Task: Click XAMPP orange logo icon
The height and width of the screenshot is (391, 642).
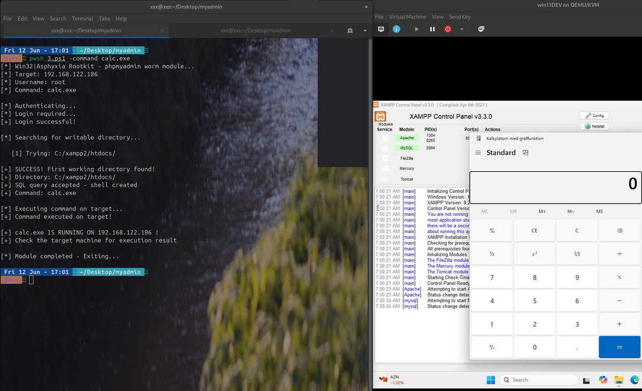Action: click(380, 117)
